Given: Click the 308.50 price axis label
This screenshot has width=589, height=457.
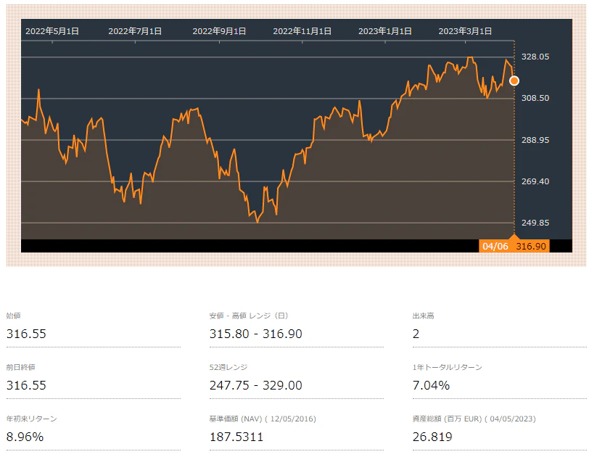Looking at the screenshot, I should tap(535, 98).
